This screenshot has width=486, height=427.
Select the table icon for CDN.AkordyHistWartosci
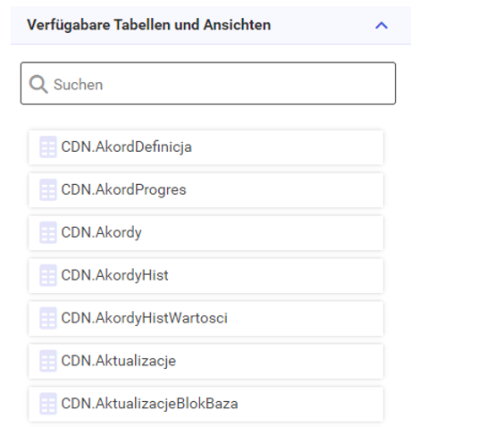pos(48,318)
